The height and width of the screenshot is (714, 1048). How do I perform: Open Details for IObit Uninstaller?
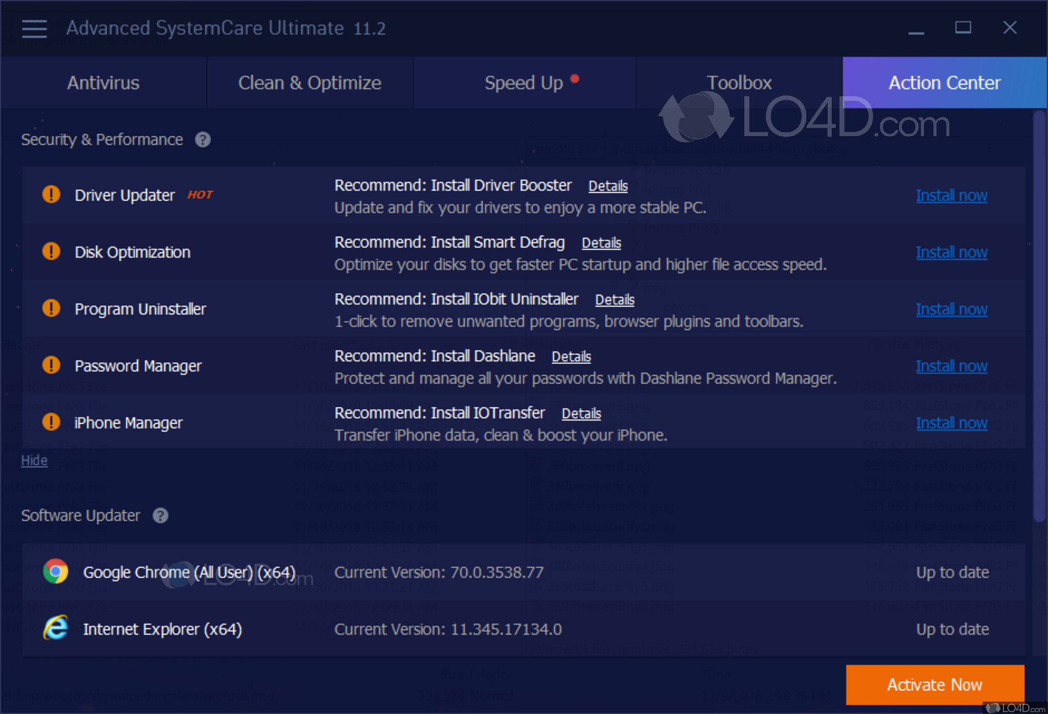[x=615, y=299]
